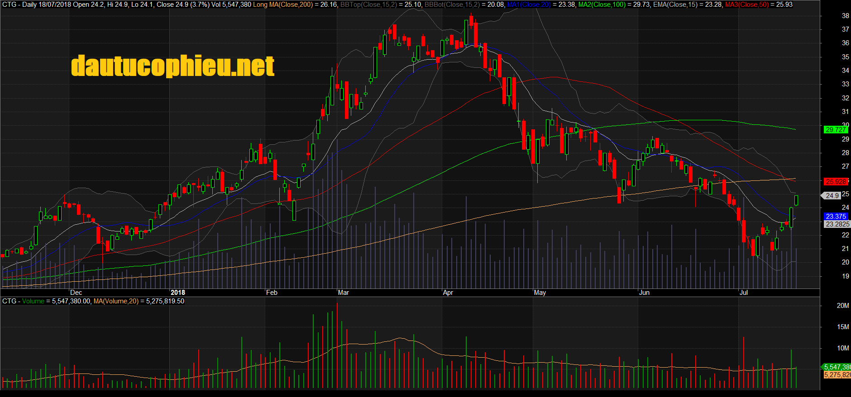The image size is (851, 397).
Task: Click the MA(Volume,20) label in volume pane
Action: pos(116,301)
